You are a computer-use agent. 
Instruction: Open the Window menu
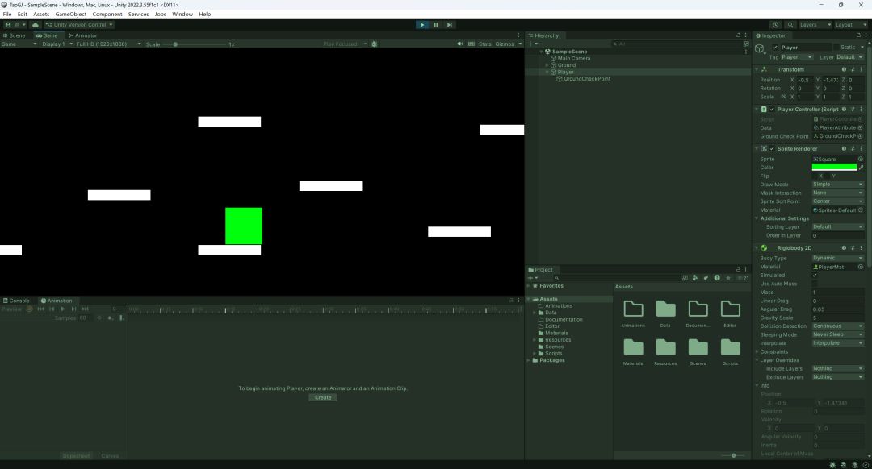pyautogui.click(x=182, y=14)
